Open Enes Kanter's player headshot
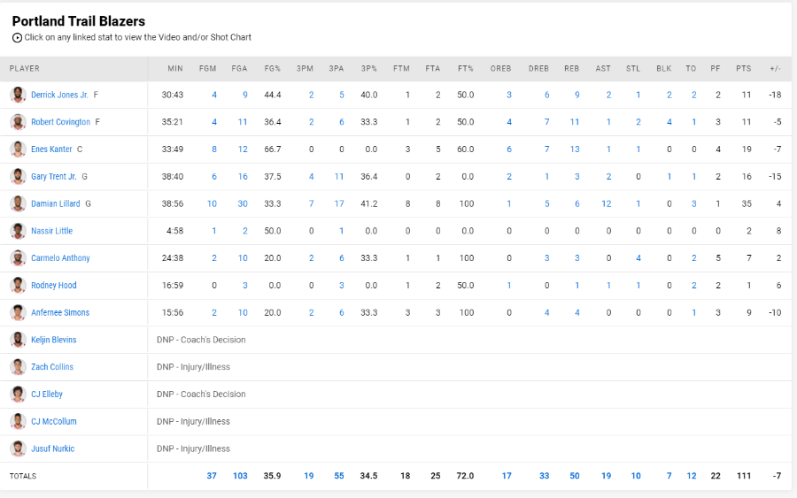This screenshot has height=498, width=797. point(18,149)
